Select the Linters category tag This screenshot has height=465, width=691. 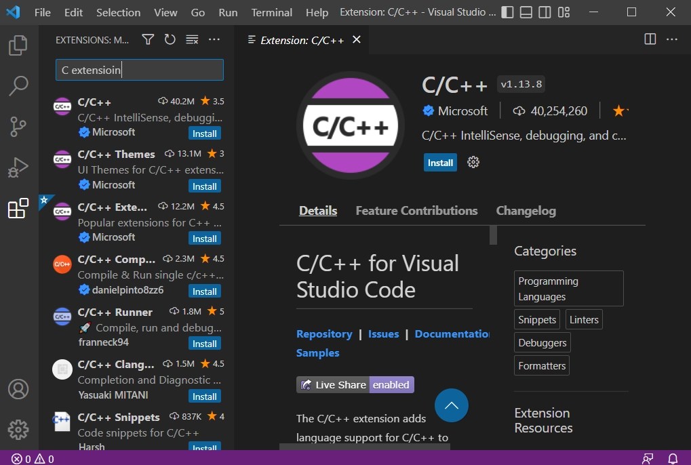[x=584, y=320]
